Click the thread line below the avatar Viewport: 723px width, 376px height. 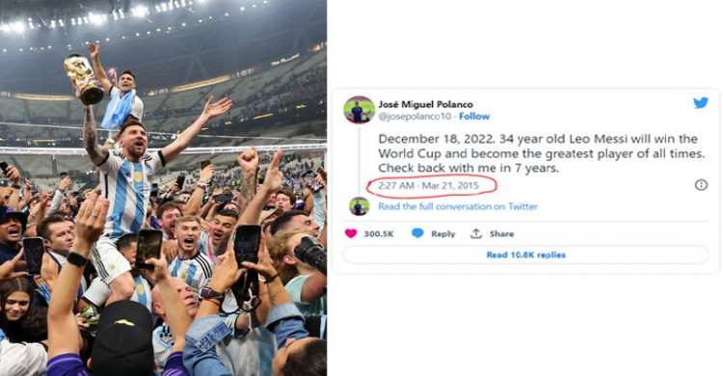point(360,160)
